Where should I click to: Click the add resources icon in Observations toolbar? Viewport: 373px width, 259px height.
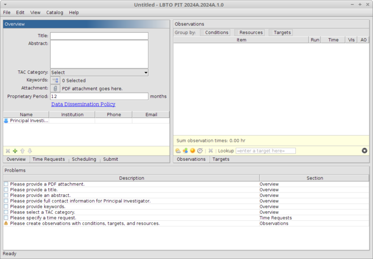pos(186,151)
